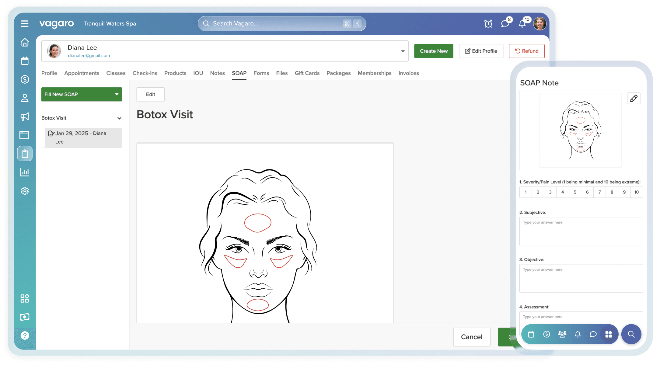The image size is (653, 365).
Task: Open chat messages icon with badge 8
Action: pos(505,23)
